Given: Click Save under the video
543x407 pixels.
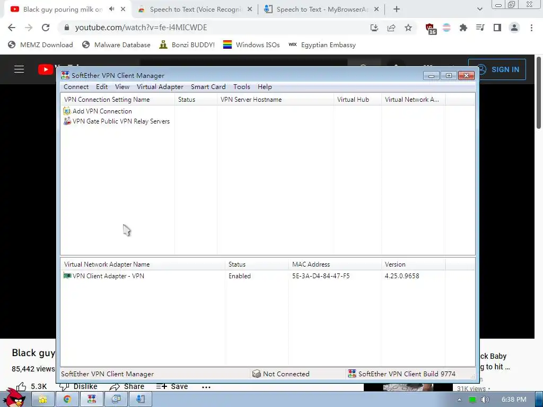Looking at the screenshot, I should click(172, 386).
